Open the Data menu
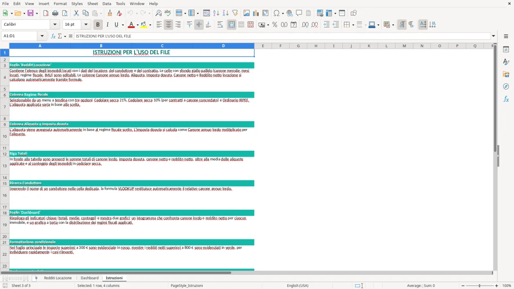The height and width of the screenshot is (289, 514). tap(107, 3)
